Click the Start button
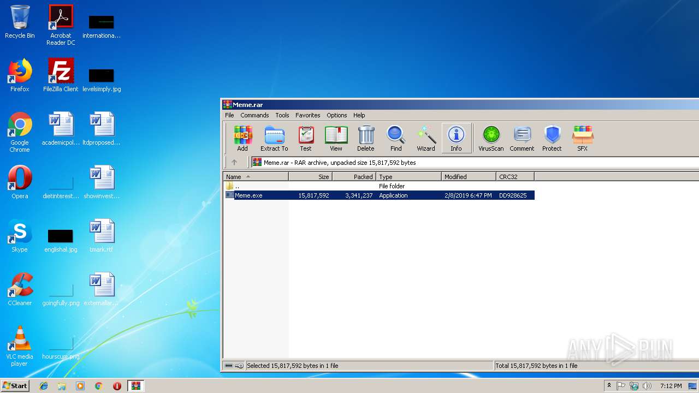The image size is (699, 393). click(x=15, y=385)
